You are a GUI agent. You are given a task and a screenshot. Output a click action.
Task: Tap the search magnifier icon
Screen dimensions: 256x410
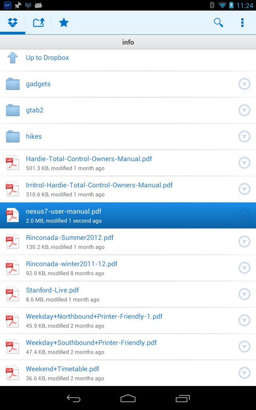click(x=218, y=23)
